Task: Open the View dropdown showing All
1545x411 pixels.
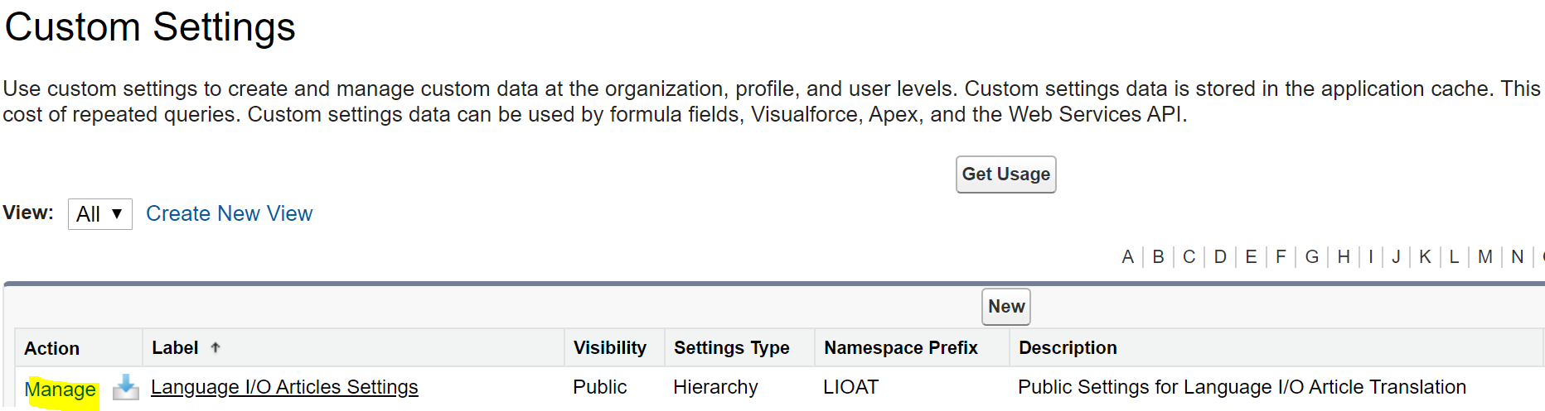Action: click(99, 214)
